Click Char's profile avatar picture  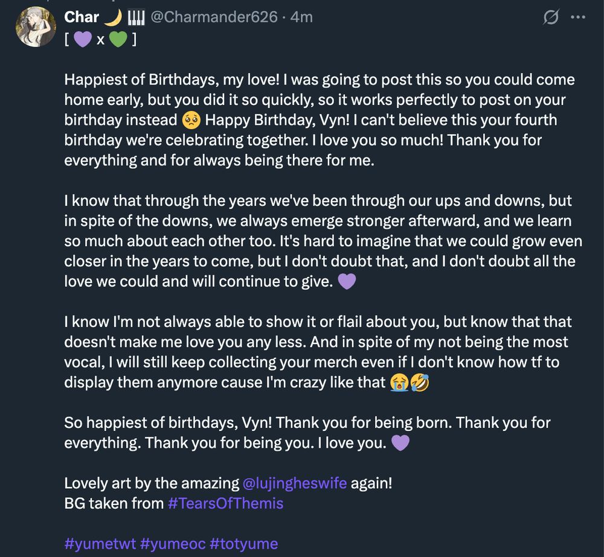[36, 27]
